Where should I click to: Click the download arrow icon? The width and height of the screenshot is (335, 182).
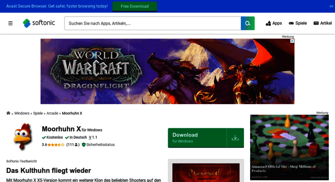tap(235, 138)
